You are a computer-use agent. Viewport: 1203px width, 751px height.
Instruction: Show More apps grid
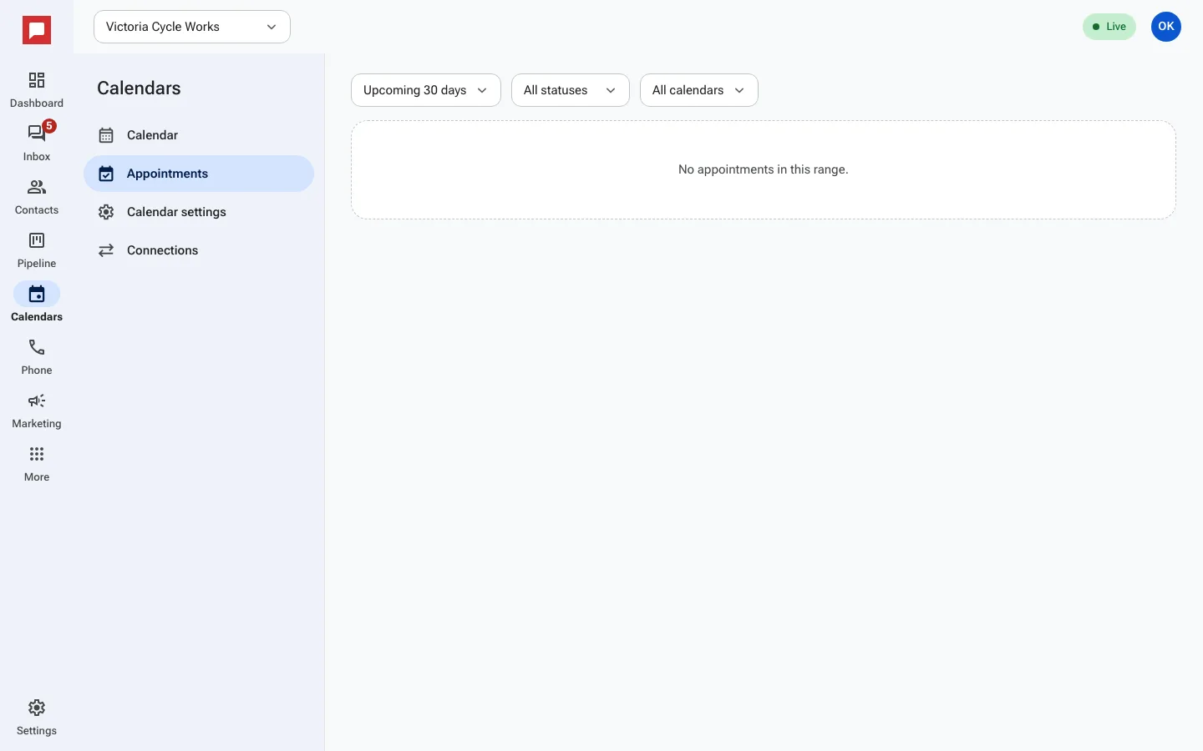click(37, 464)
